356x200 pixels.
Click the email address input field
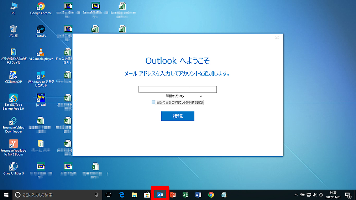178,89
